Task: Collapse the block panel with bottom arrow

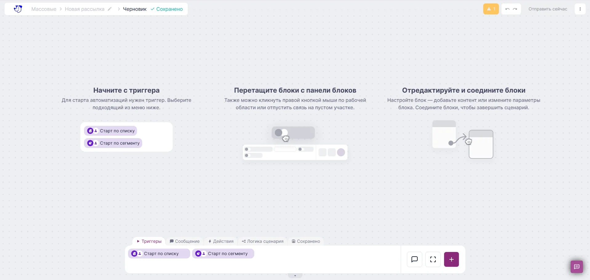Action: [295, 276]
